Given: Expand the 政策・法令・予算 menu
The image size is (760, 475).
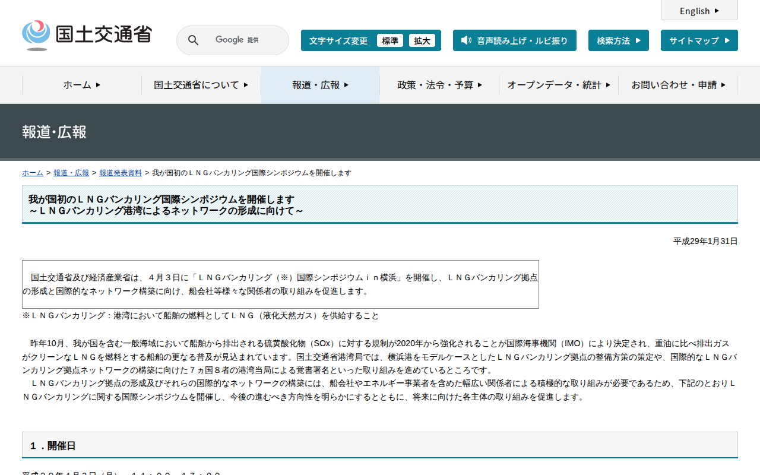Looking at the screenshot, I should (439, 85).
